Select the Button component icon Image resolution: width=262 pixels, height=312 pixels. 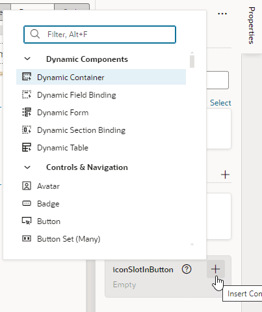pyautogui.click(x=27, y=221)
